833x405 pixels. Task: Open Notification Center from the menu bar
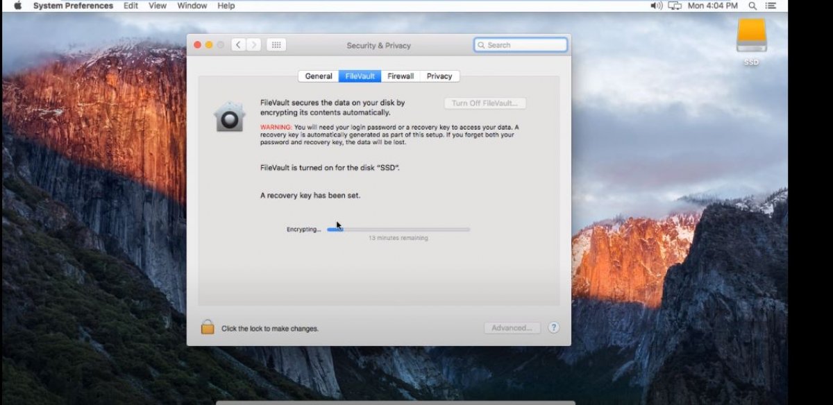(x=771, y=6)
